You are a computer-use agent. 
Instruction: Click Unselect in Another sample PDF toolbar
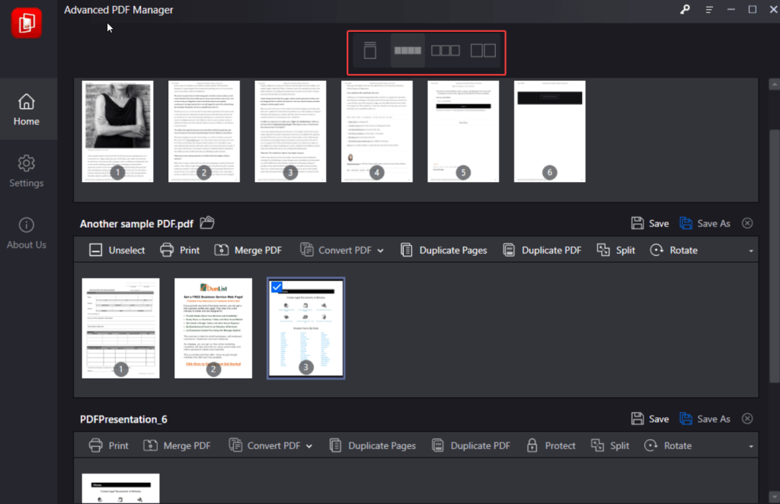[x=117, y=250]
